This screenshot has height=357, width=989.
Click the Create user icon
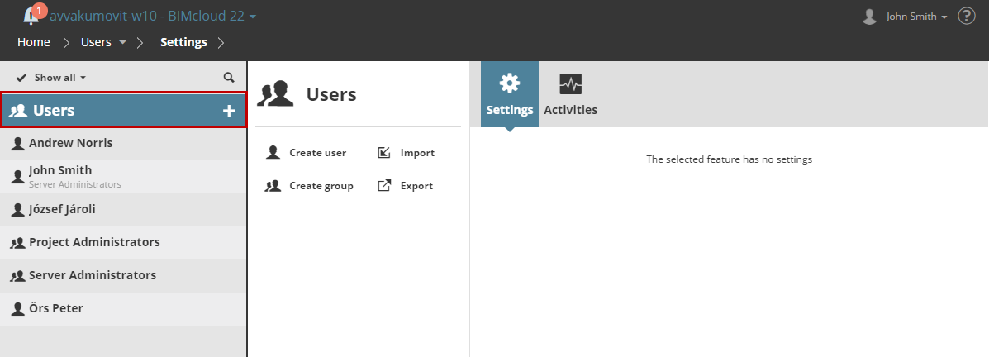(x=273, y=153)
